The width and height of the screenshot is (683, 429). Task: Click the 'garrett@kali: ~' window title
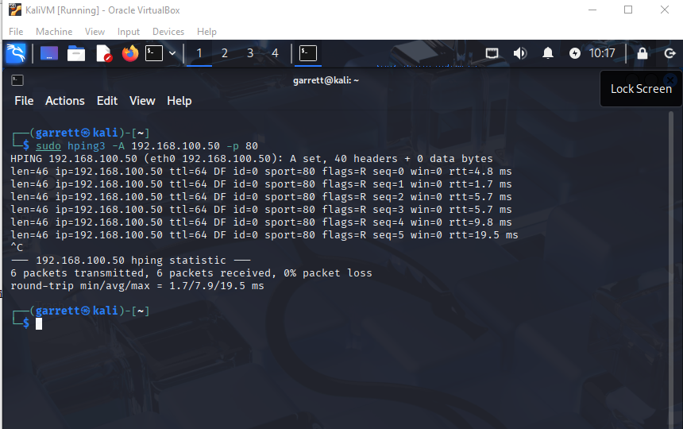326,80
